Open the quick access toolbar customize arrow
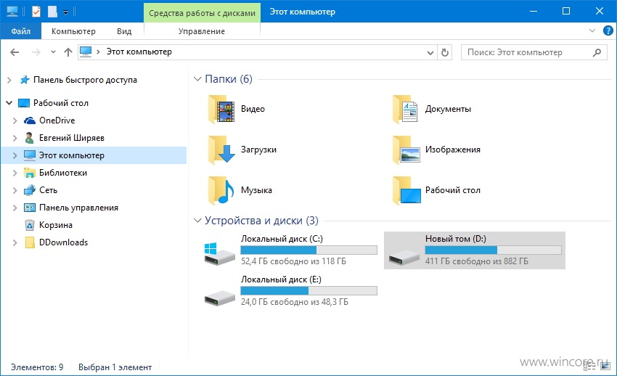Viewport: 617px width, 376px height. (66, 12)
